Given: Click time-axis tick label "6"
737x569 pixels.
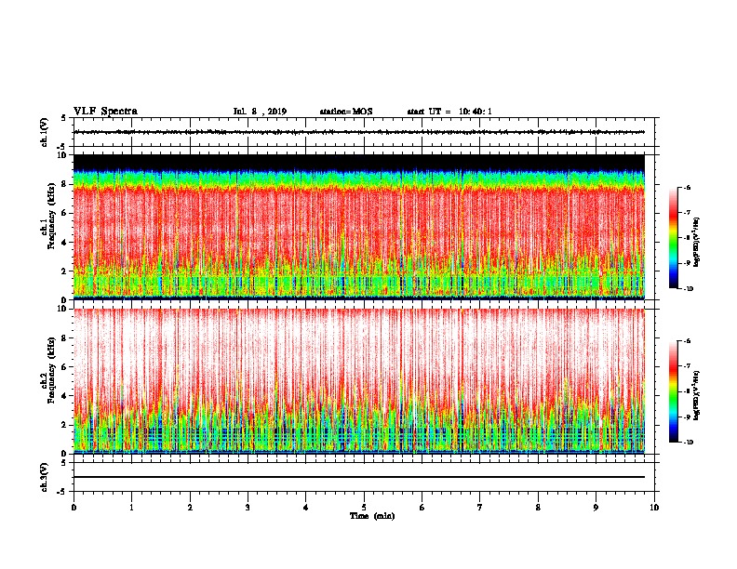Looking at the screenshot, I should [x=422, y=508].
